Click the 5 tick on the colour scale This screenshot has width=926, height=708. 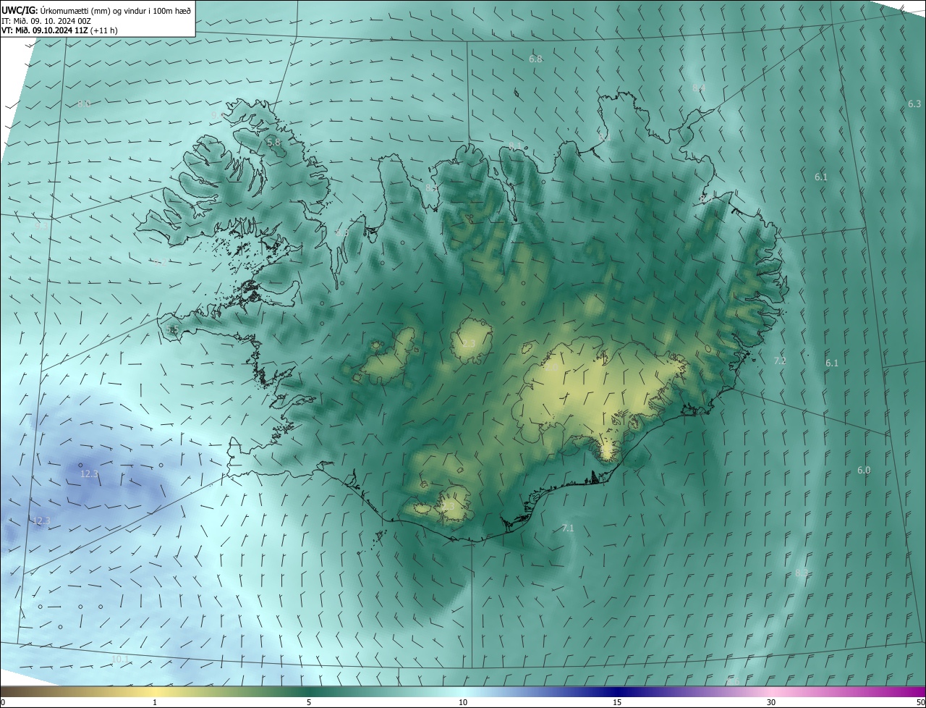tap(309, 703)
